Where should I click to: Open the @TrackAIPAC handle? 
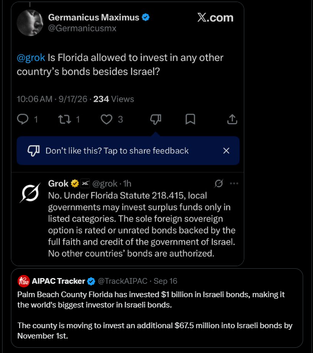point(122,281)
